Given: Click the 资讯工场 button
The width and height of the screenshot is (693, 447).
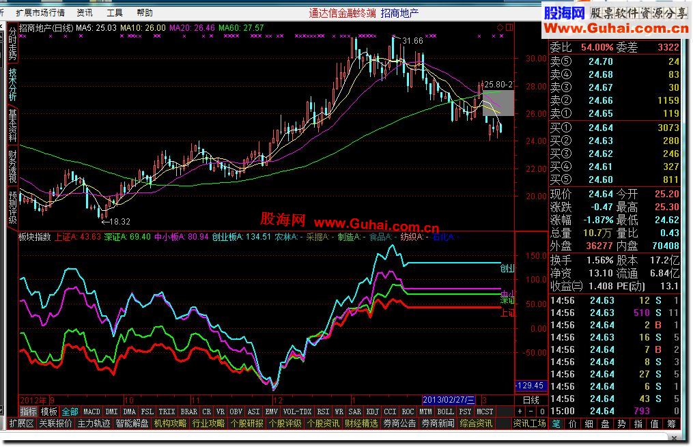Looking at the screenshot, I should click(529, 424).
